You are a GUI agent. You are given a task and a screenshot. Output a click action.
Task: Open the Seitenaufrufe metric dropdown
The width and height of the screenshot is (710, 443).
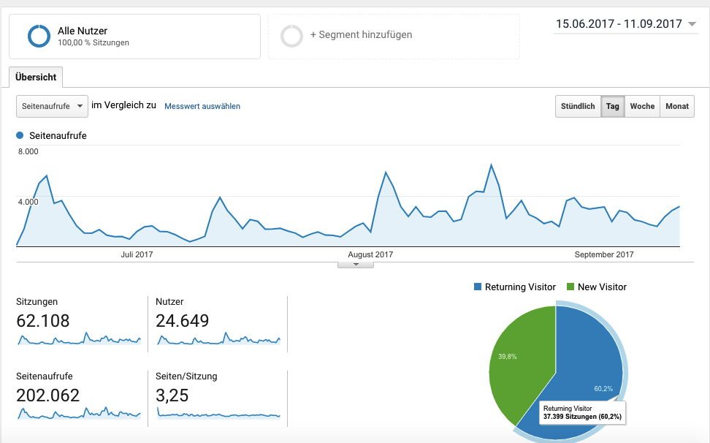tap(52, 106)
